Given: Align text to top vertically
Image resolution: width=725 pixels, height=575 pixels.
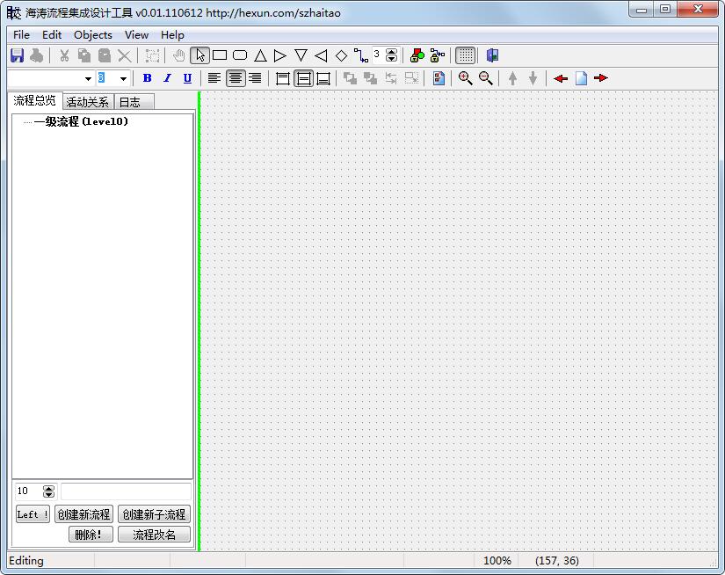Looking at the screenshot, I should [x=282, y=78].
